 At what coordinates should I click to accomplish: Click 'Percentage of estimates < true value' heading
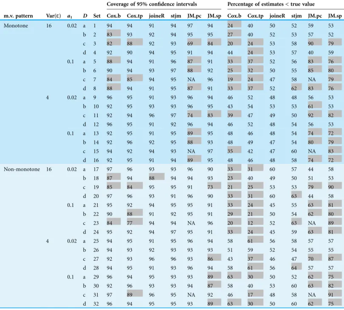click(271, 4)
